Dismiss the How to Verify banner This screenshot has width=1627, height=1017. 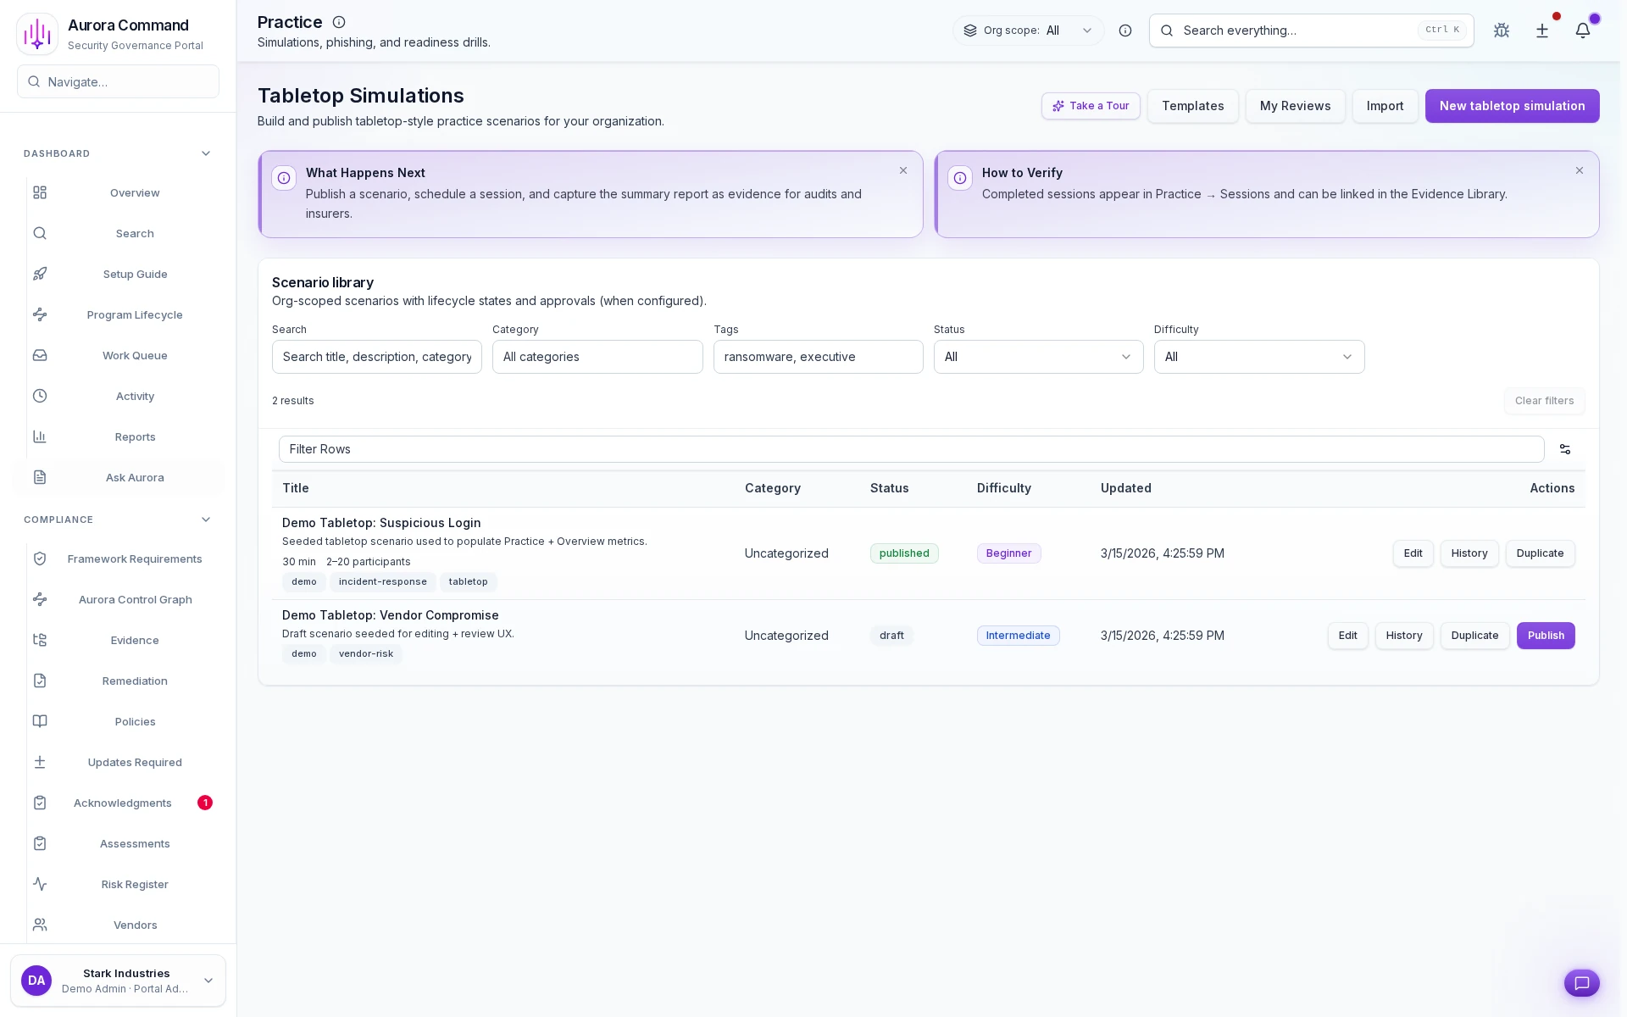[1579, 170]
